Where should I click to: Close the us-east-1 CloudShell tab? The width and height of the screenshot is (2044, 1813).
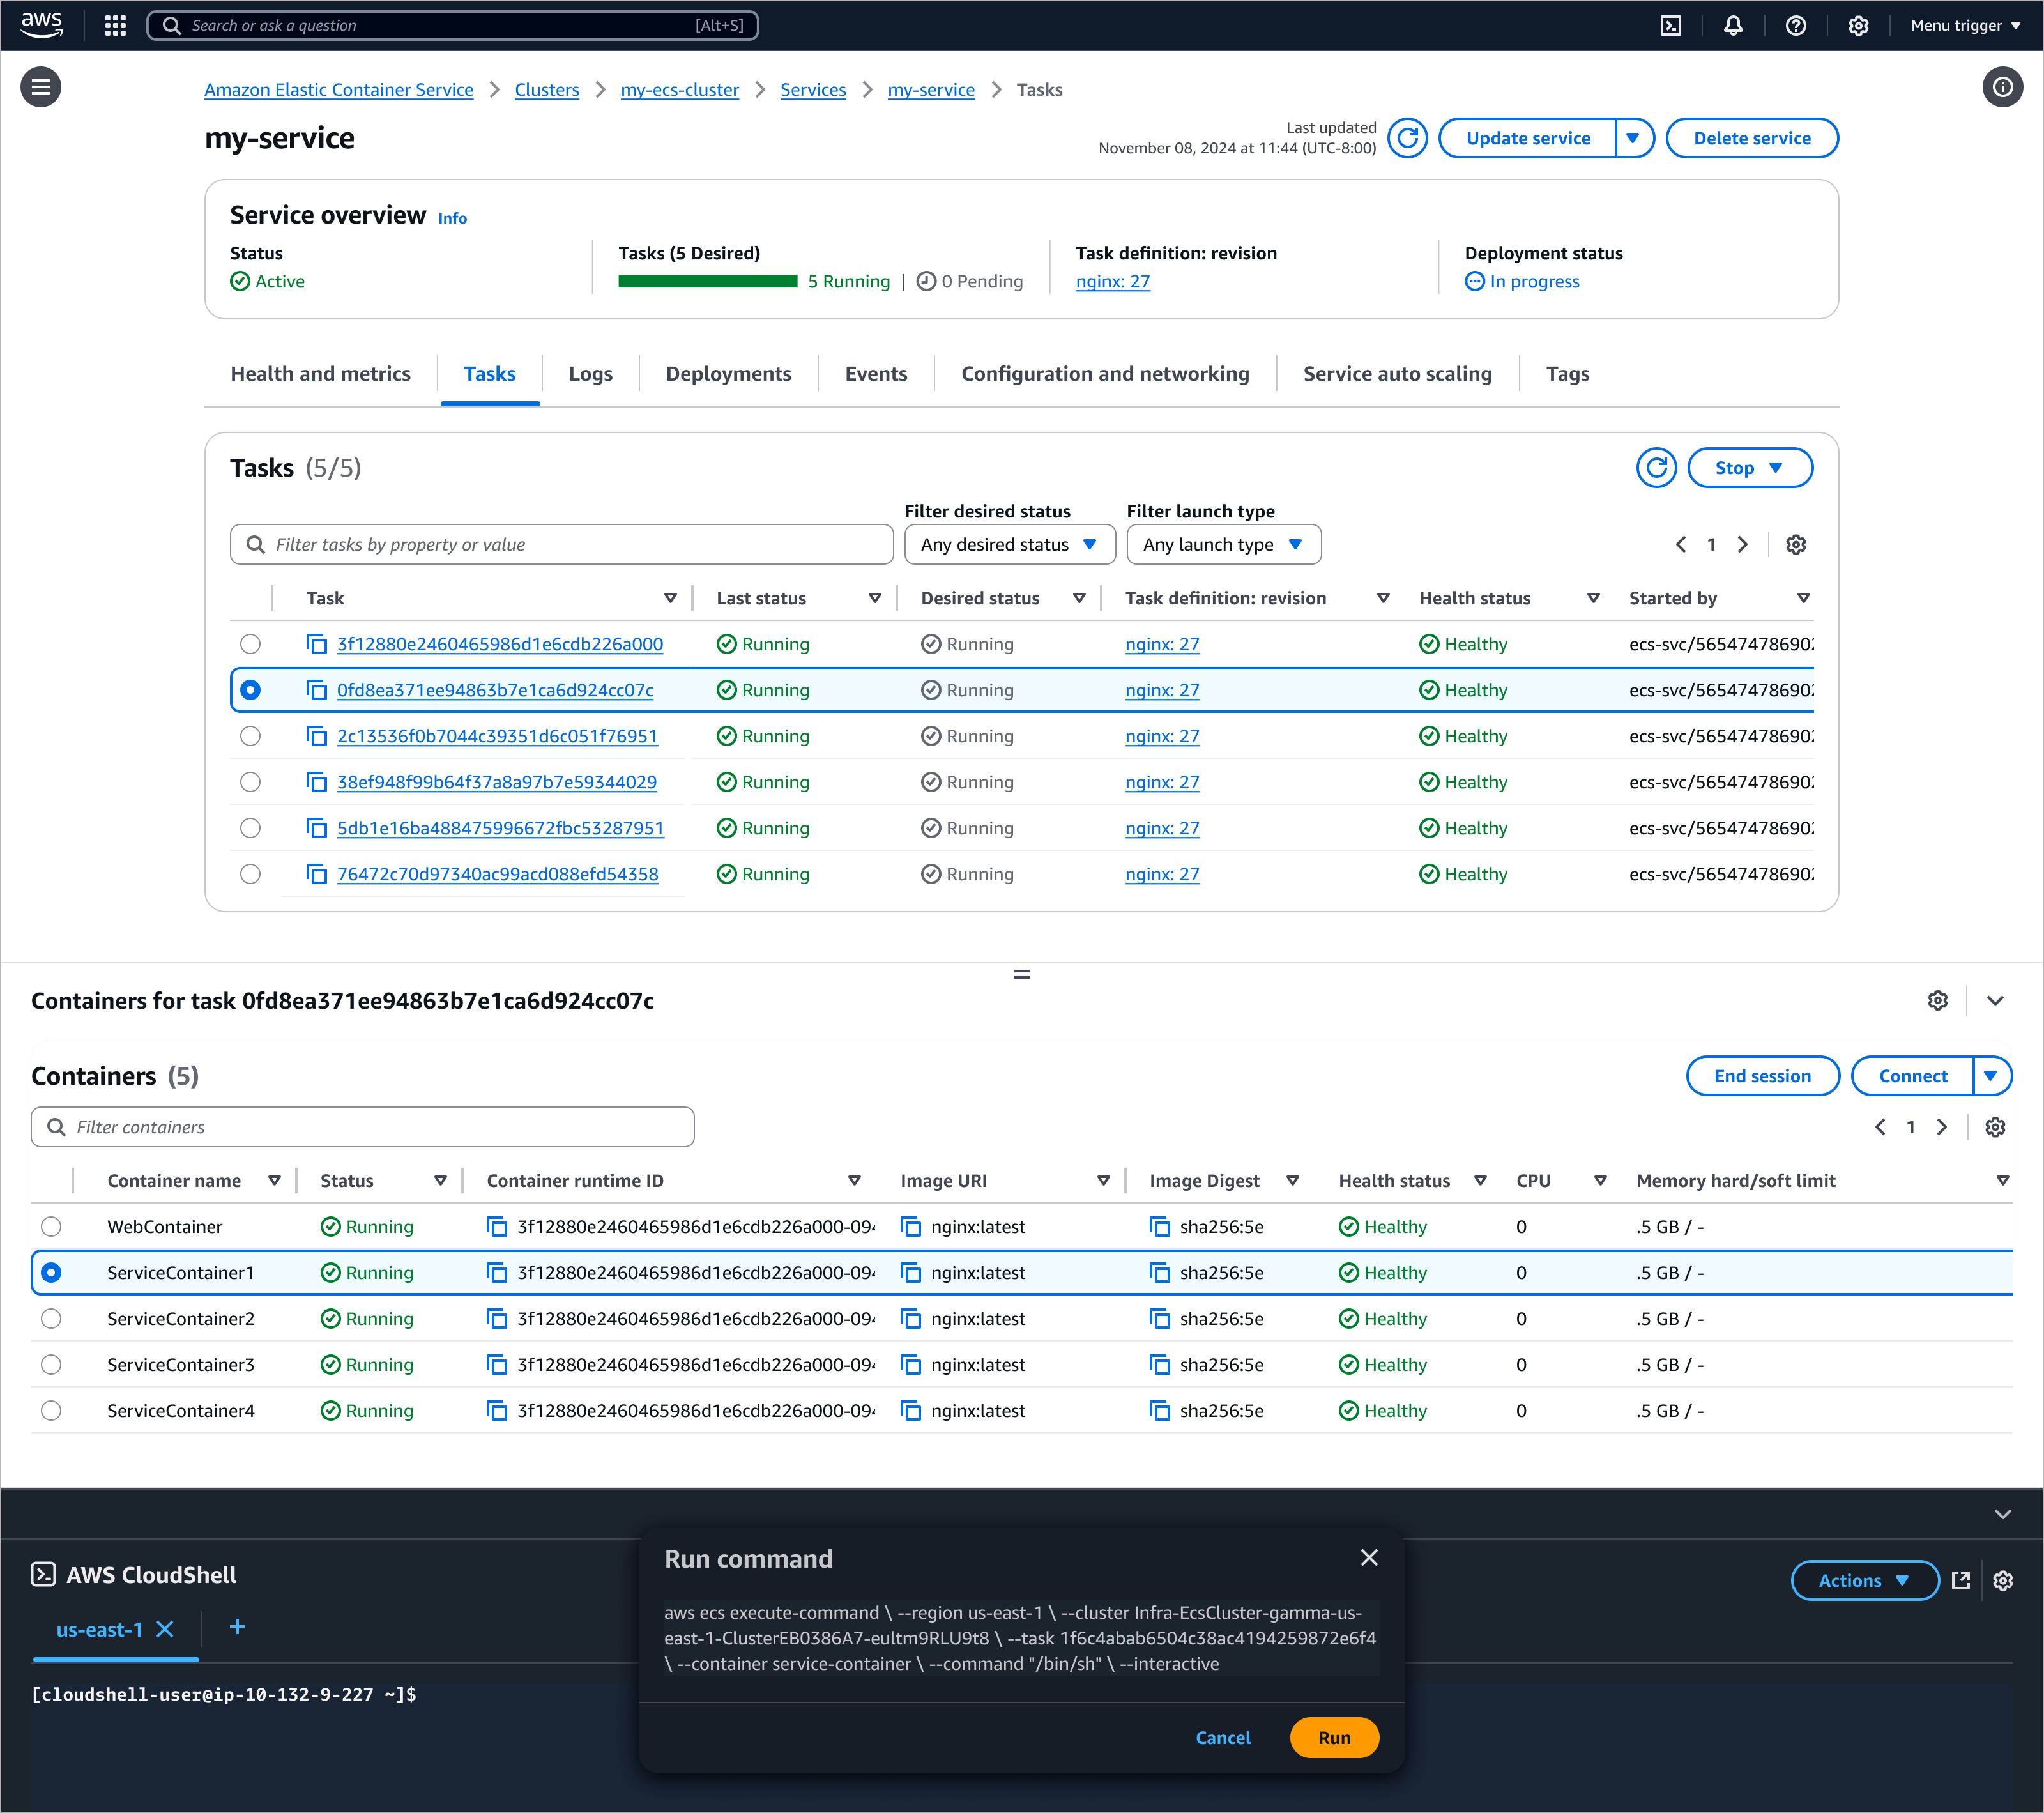(x=166, y=1629)
